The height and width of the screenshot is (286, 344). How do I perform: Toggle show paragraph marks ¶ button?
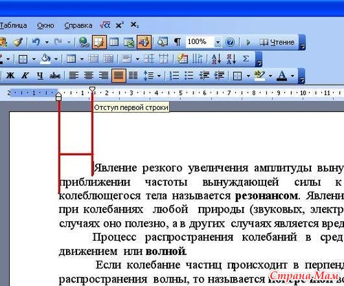click(x=178, y=42)
